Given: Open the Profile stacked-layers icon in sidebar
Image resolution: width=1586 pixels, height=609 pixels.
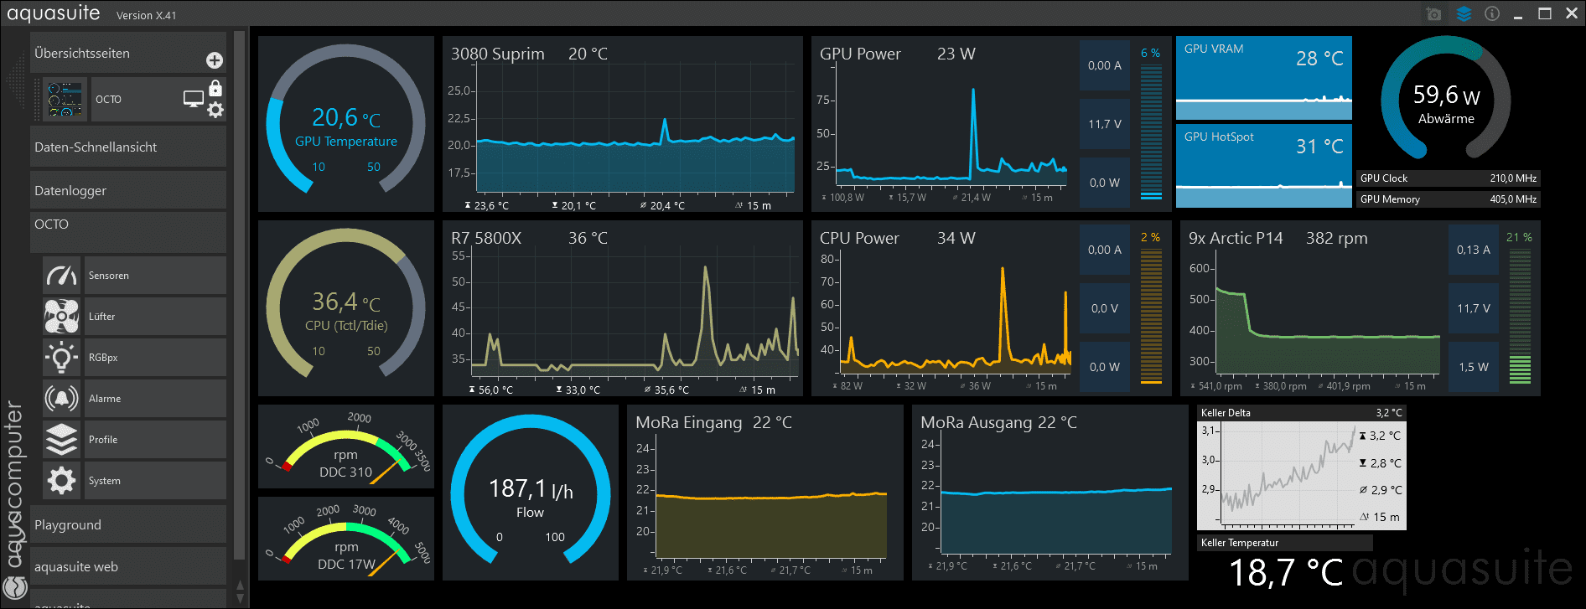Looking at the screenshot, I should pyautogui.click(x=61, y=439).
